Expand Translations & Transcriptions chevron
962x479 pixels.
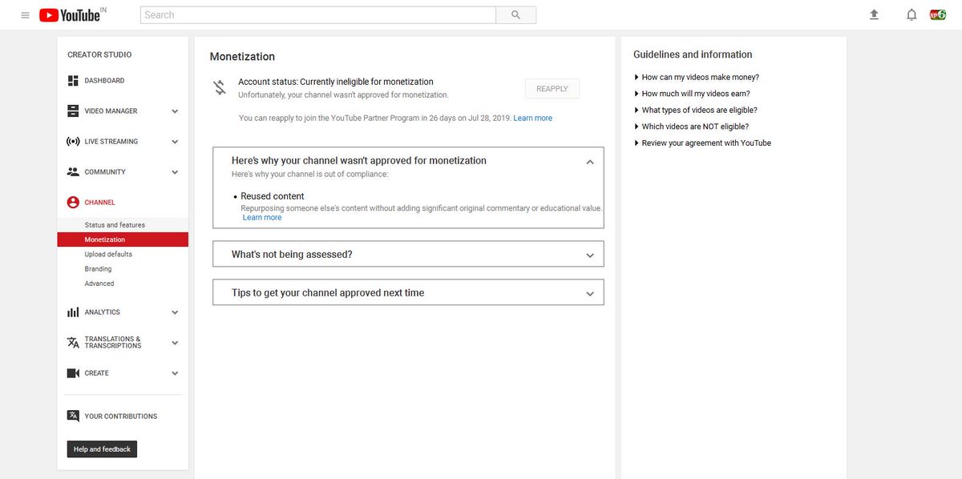(175, 343)
